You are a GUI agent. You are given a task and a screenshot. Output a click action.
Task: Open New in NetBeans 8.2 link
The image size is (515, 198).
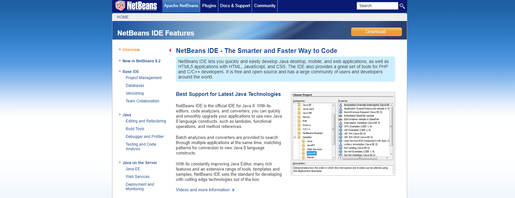[141, 61]
